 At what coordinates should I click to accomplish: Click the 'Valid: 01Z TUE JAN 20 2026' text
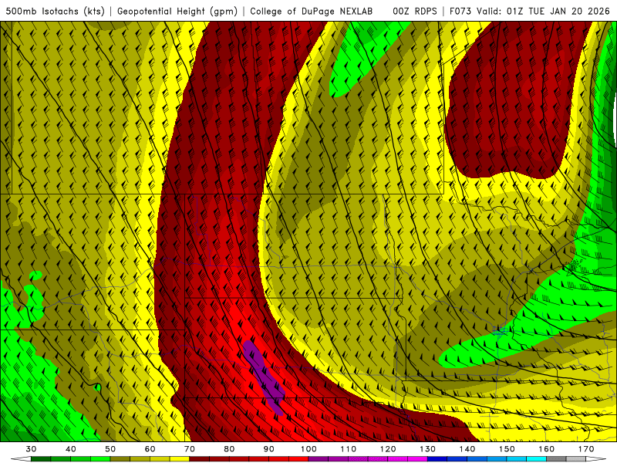click(x=544, y=11)
